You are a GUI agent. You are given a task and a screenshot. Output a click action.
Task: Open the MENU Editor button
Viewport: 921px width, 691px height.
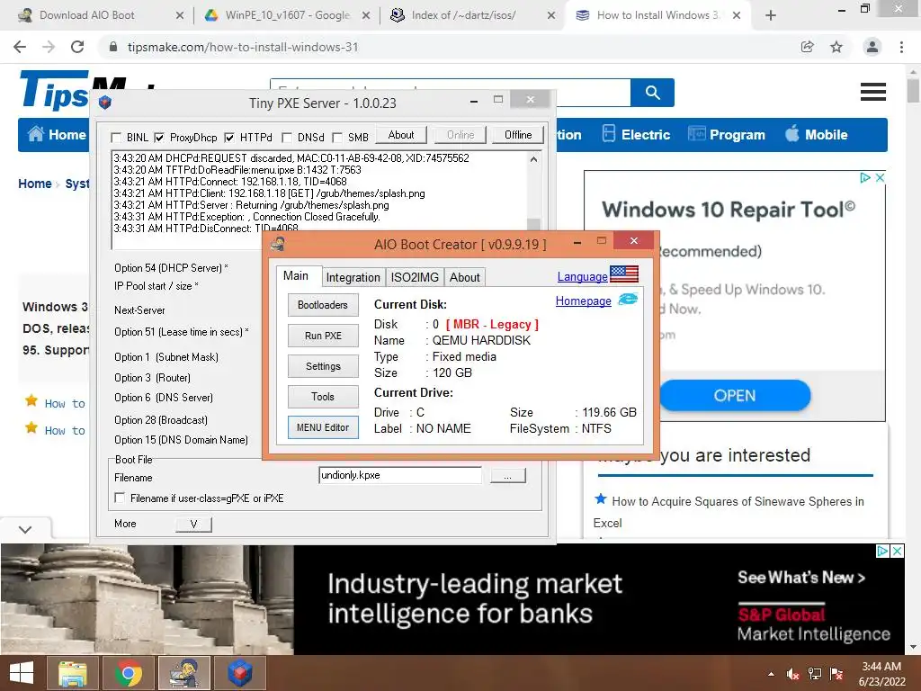(323, 427)
